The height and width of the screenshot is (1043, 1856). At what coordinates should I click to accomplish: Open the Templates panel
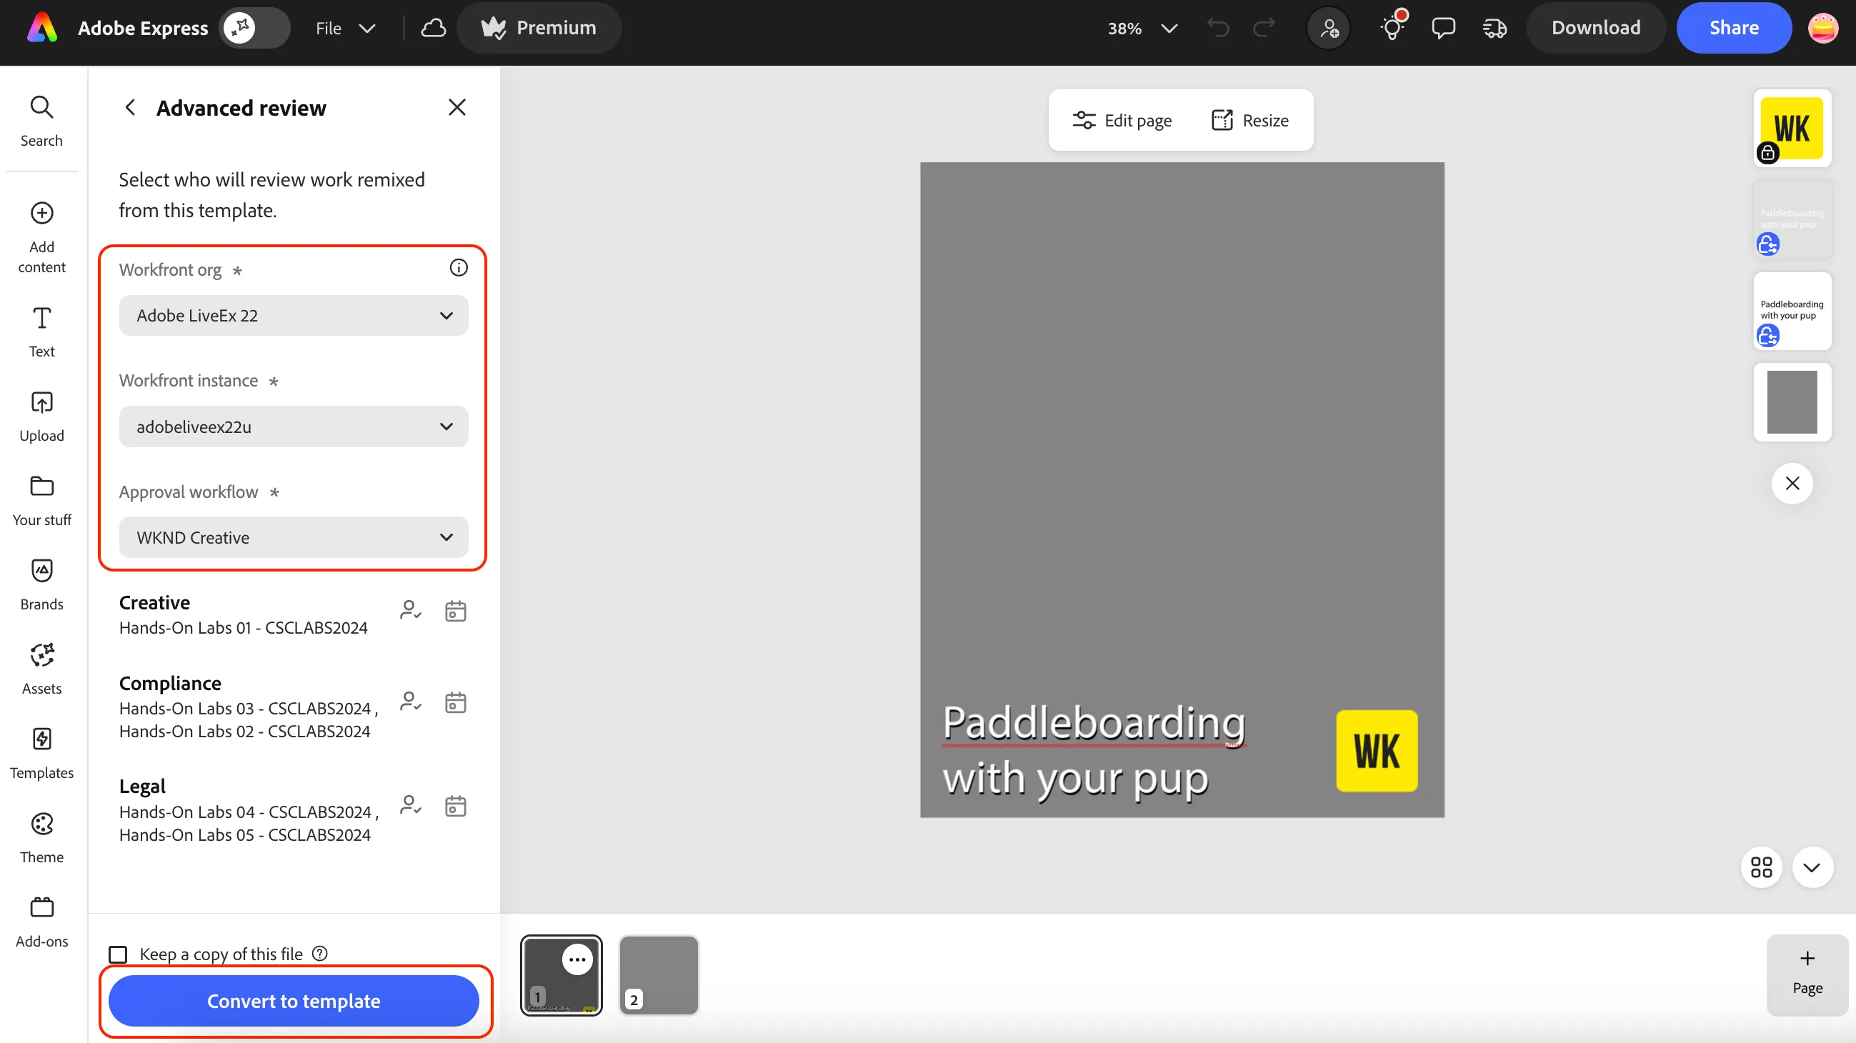point(41,754)
